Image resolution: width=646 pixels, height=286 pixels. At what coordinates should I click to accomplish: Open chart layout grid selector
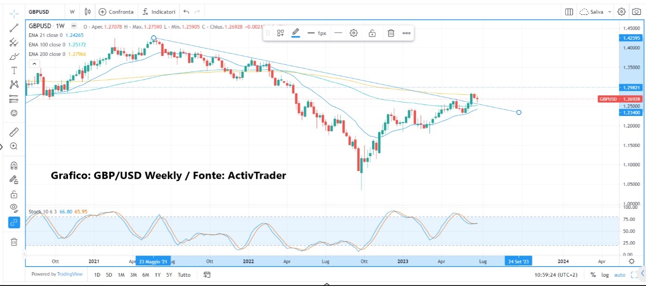[x=569, y=12]
